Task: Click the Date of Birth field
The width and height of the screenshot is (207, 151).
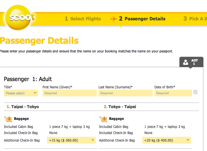Action: [x=173, y=93]
